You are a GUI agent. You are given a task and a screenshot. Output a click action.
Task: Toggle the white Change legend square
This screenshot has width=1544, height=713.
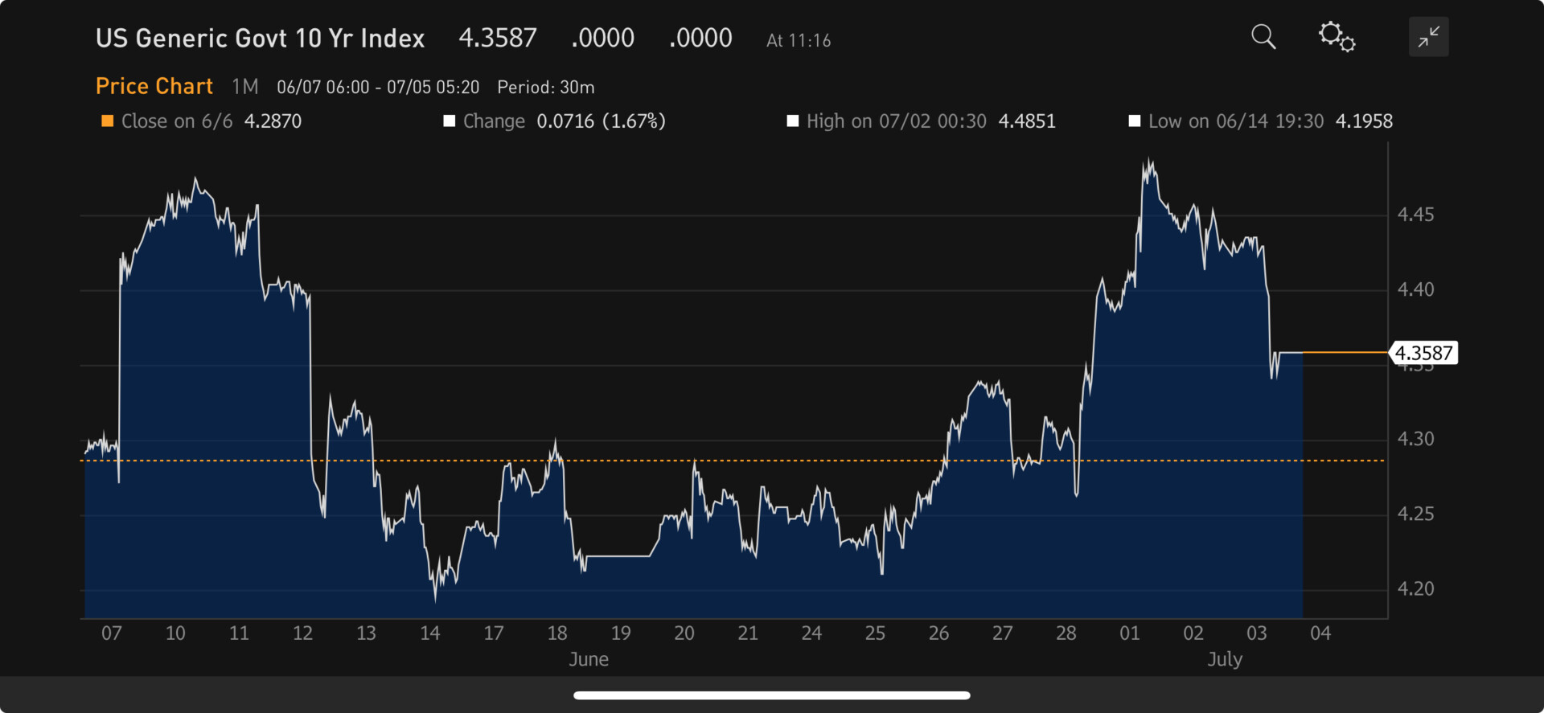[450, 121]
